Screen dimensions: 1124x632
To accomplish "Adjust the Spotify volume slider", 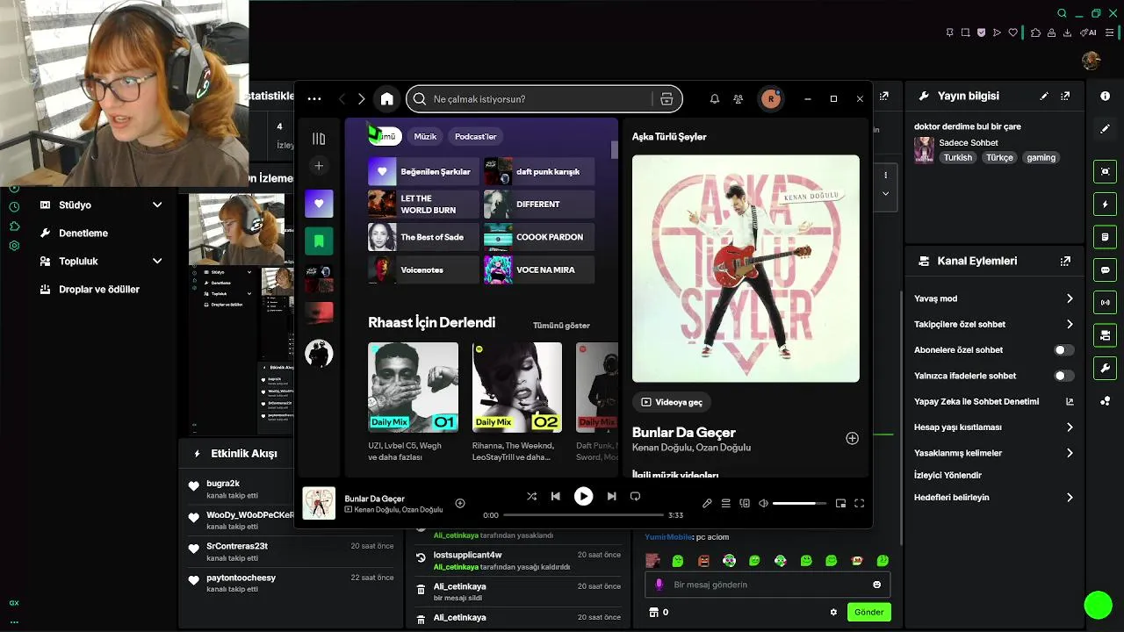I will click(799, 503).
